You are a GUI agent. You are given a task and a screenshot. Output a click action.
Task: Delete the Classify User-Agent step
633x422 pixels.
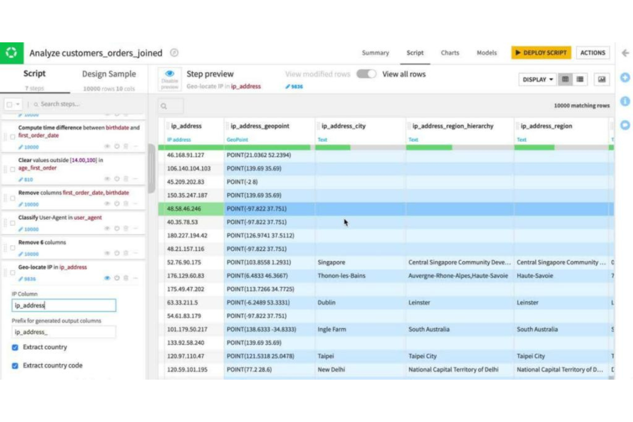click(x=126, y=228)
